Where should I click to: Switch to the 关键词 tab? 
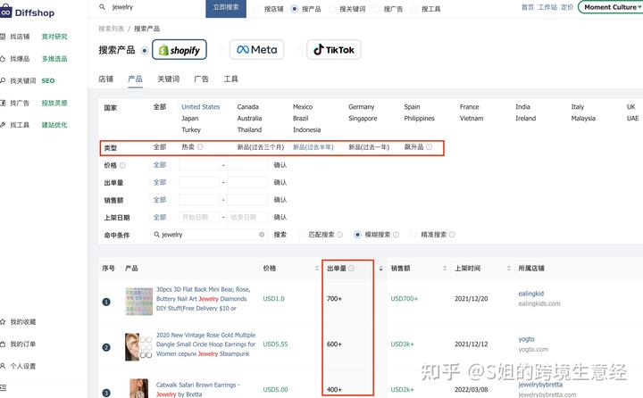coord(168,79)
